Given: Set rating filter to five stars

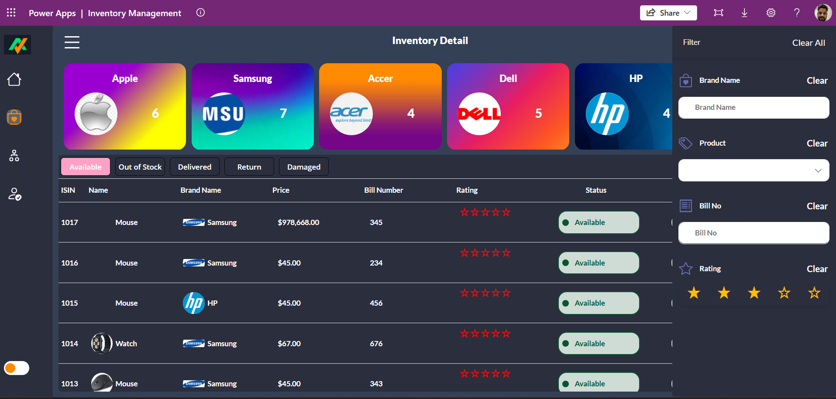Looking at the screenshot, I should (814, 293).
